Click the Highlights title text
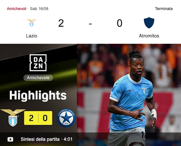Screen dimensions: 181x146 pyautogui.click(x=38, y=96)
